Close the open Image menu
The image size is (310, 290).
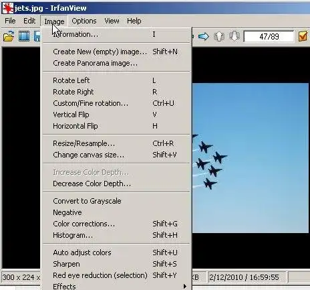click(x=54, y=21)
